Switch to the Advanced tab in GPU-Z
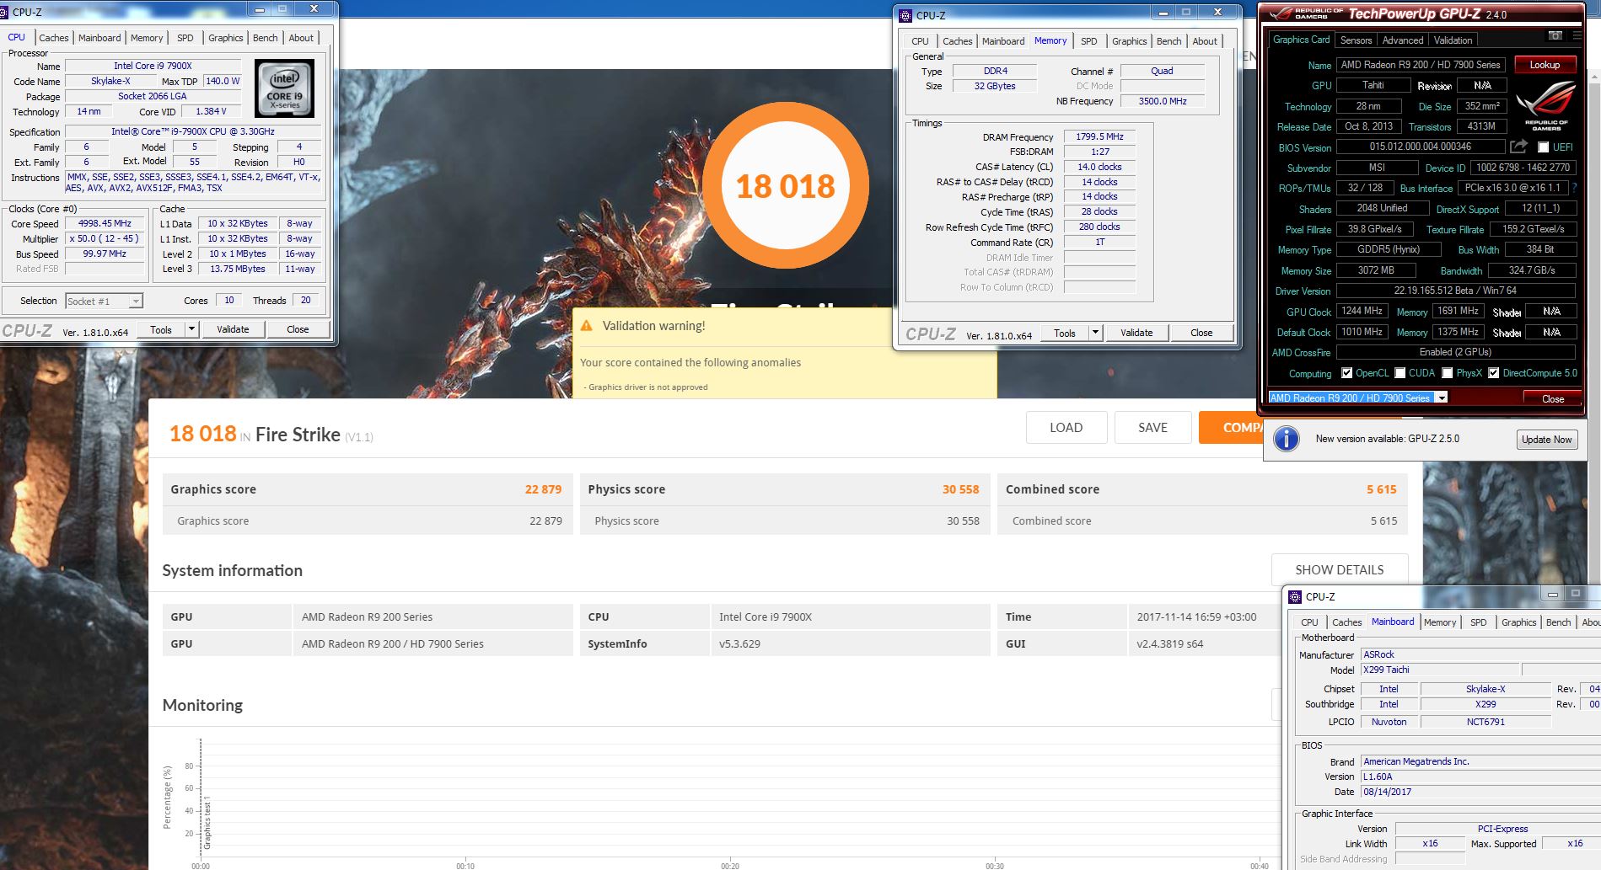Screen dimensions: 1601x870 [x=1403, y=40]
